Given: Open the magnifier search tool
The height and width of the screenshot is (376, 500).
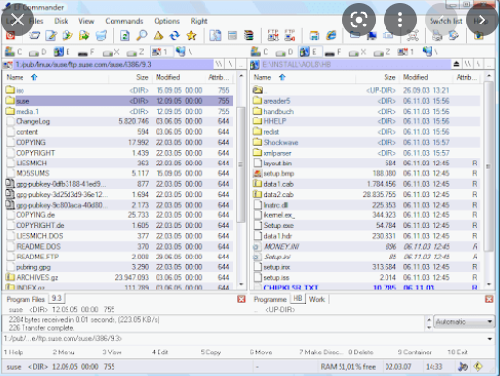Looking at the screenshot, I should pyautogui.click(x=142, y=35).
